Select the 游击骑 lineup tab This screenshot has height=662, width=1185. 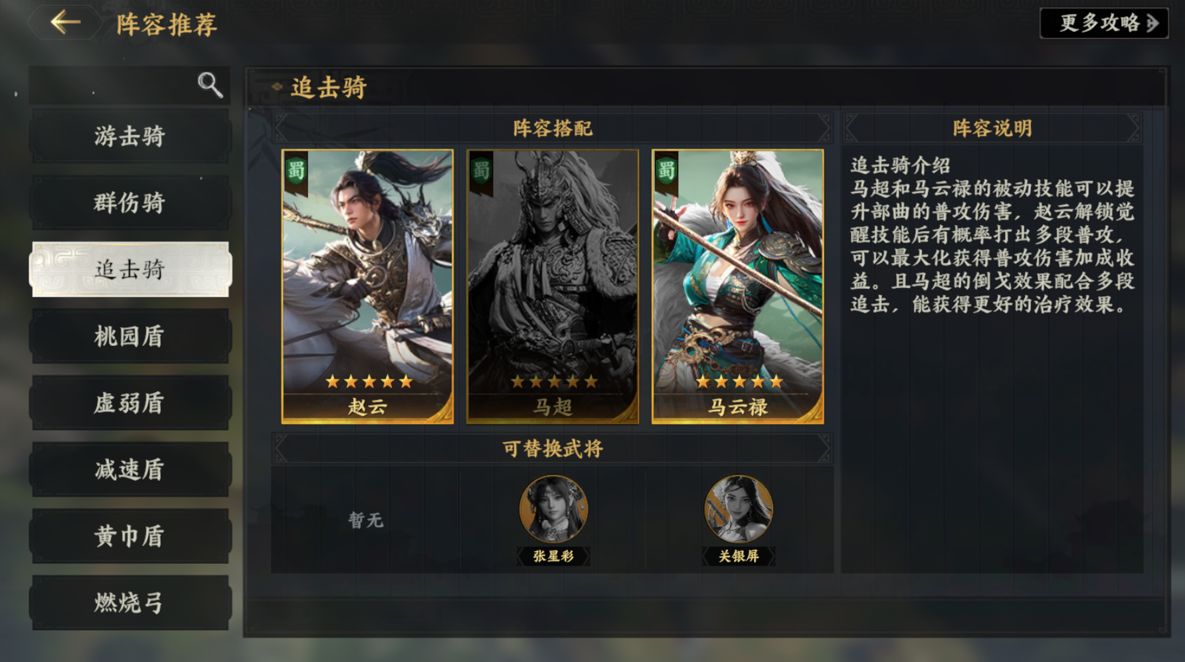click(130, 136)
